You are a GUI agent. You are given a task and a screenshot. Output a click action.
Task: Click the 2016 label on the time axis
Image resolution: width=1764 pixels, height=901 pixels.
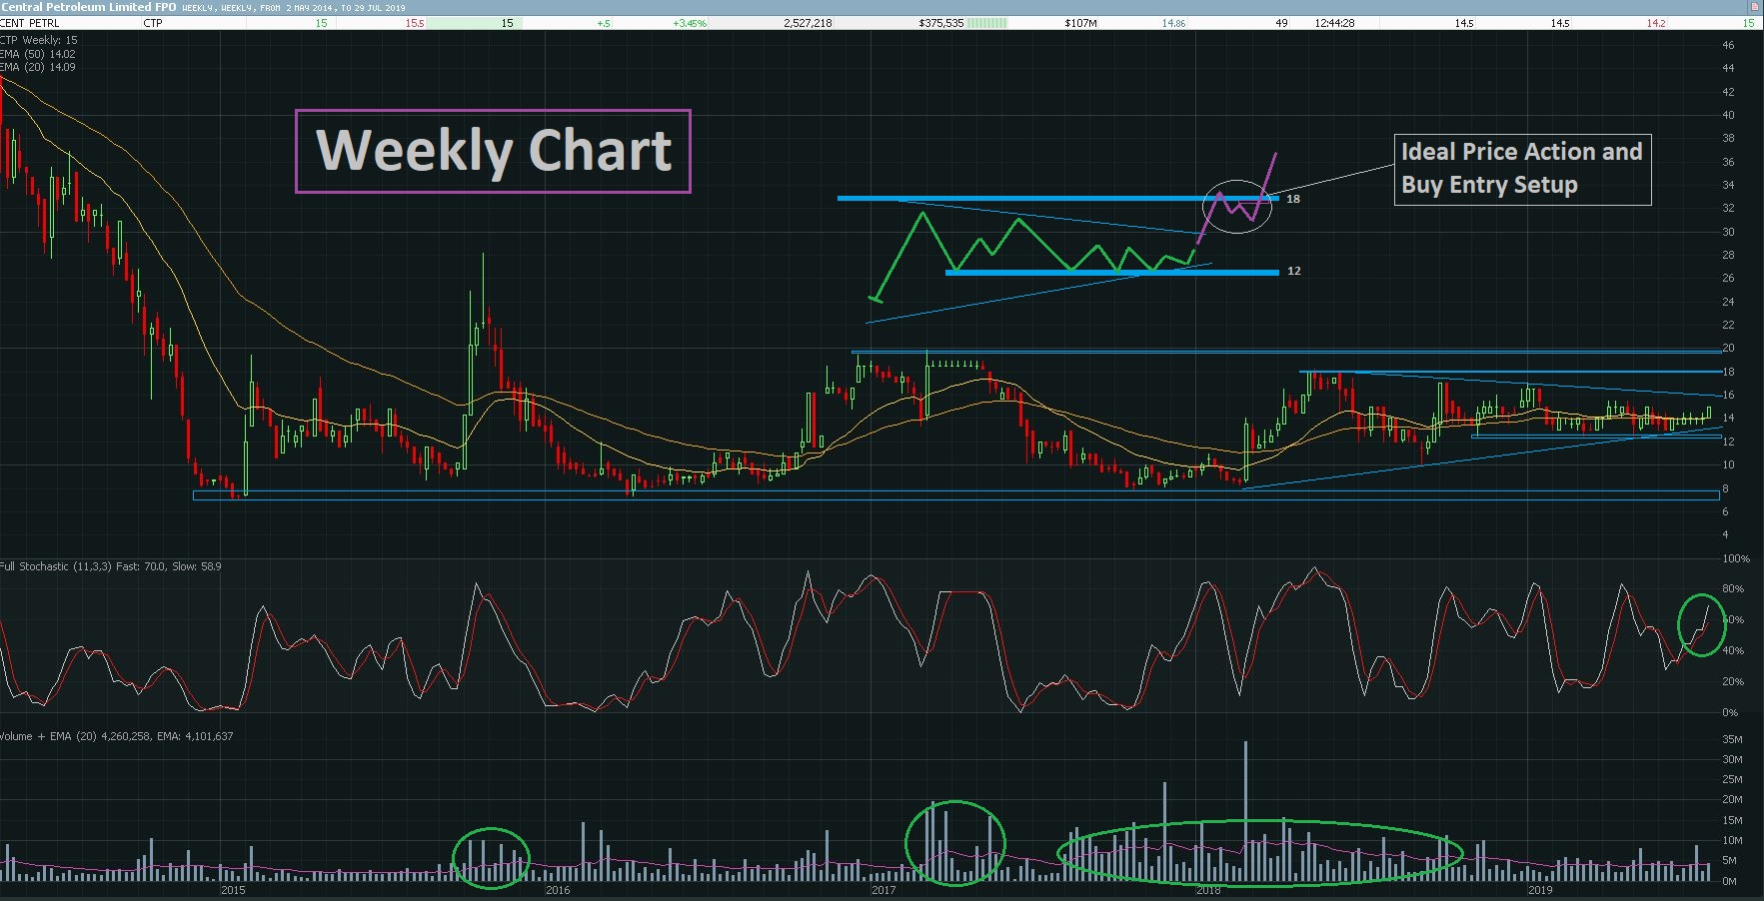[x=558, y=890]
